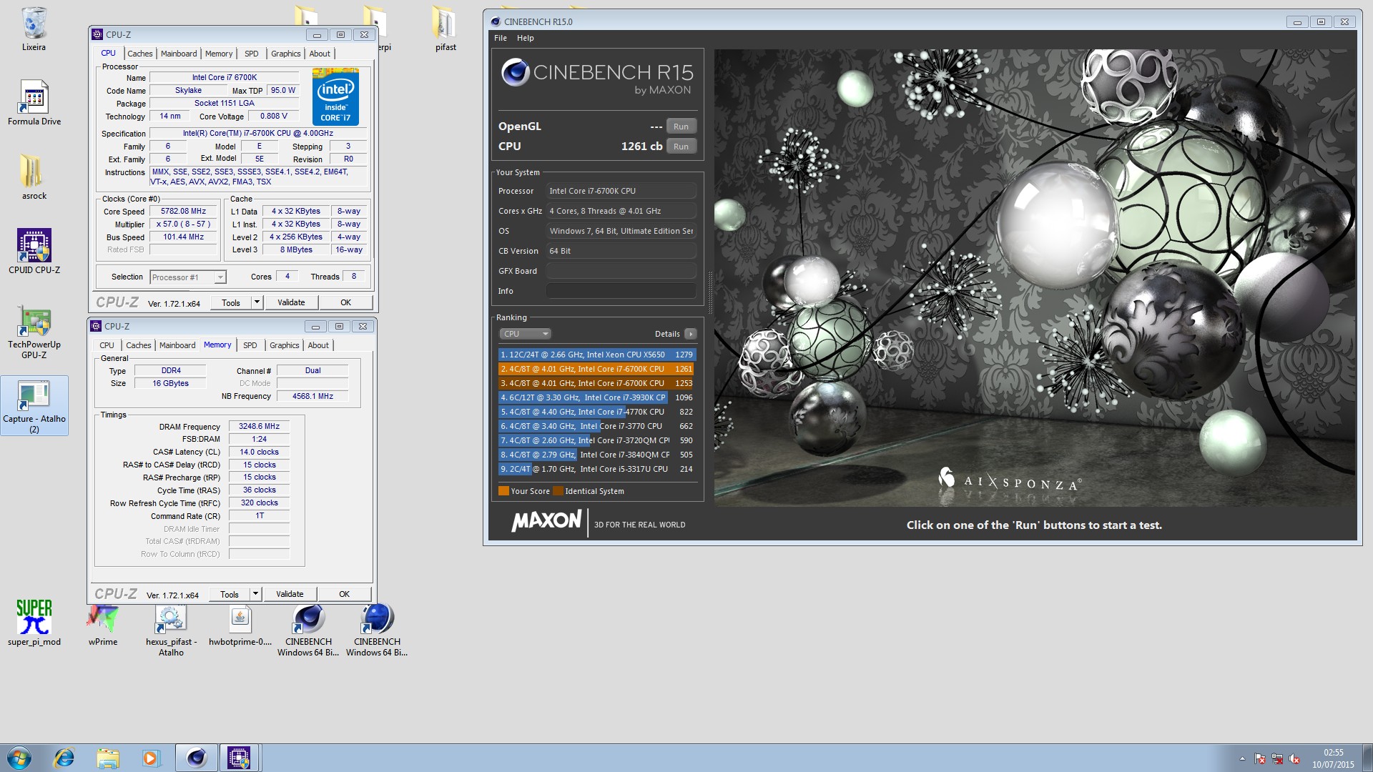Viewport: 1373px width, 772px height.
Task: Select ranking row 4 Core i7-3930K
Action: pos(596,397)
